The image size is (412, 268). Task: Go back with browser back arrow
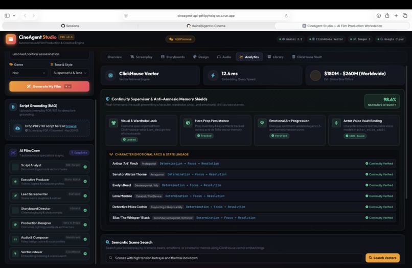click(x=25, y=16)
